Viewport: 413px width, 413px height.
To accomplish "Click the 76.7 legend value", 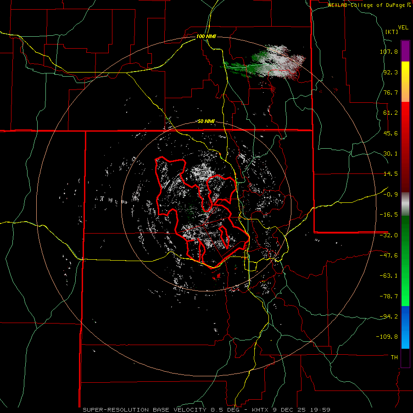I will (x=391, y=92).
